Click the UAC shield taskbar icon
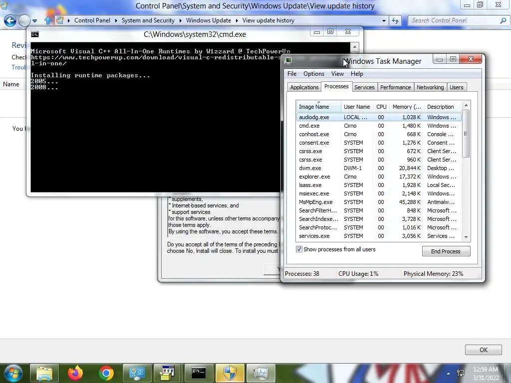 (230, 373)
